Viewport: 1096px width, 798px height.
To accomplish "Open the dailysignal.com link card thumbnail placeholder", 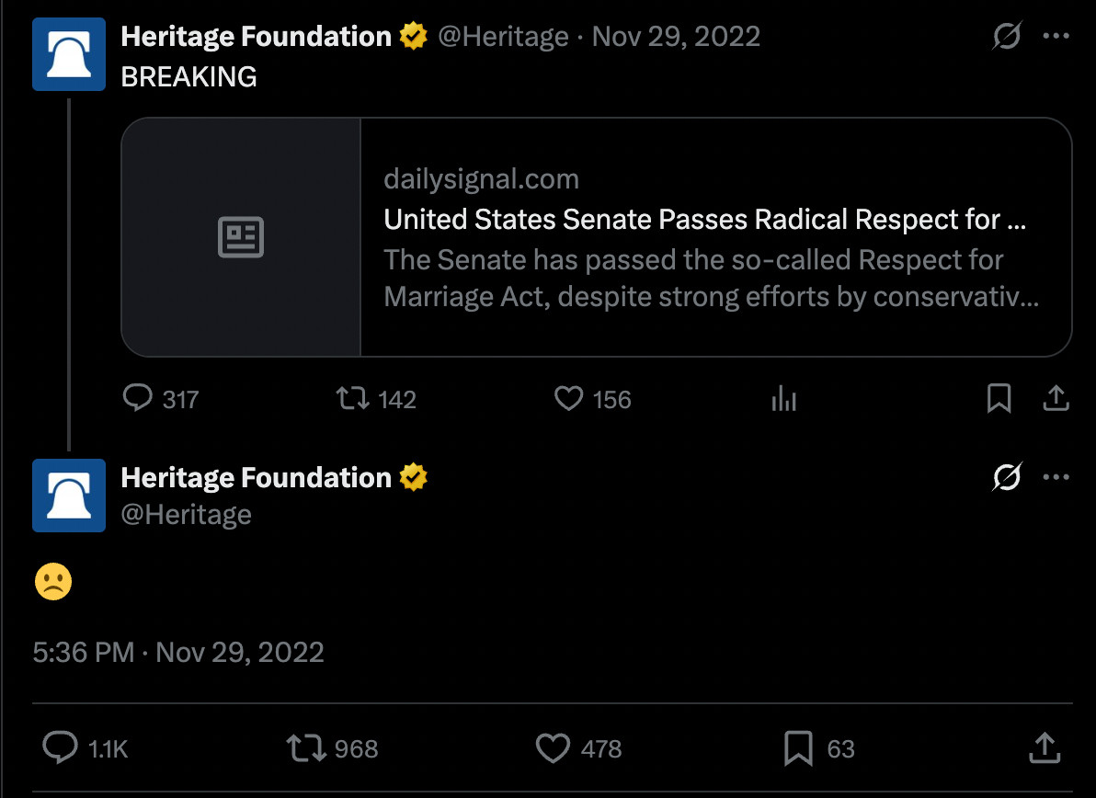I will 241,237.
